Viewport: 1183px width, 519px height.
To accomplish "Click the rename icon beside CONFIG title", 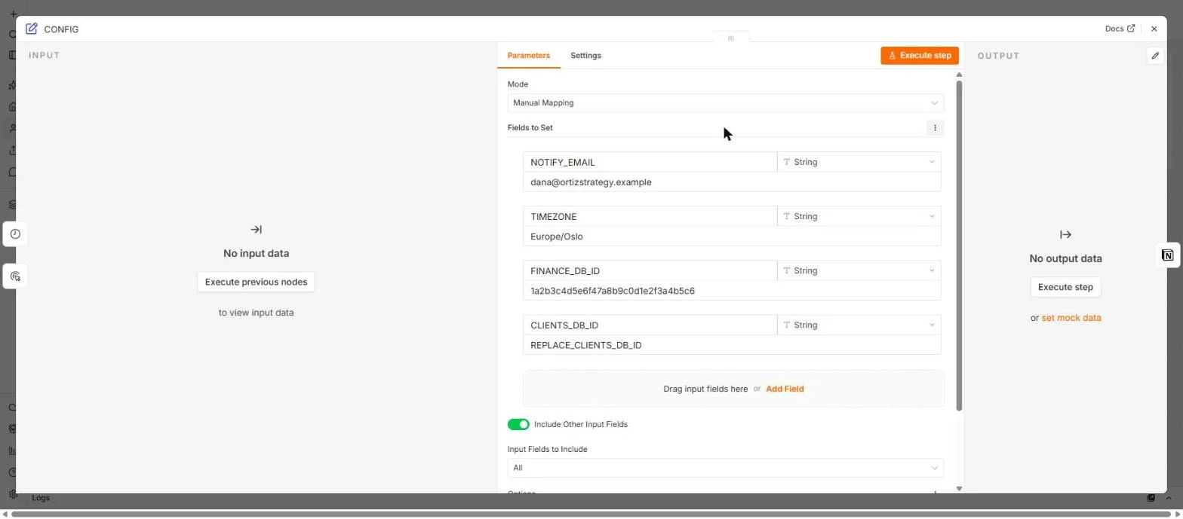I will pos(32,29).
